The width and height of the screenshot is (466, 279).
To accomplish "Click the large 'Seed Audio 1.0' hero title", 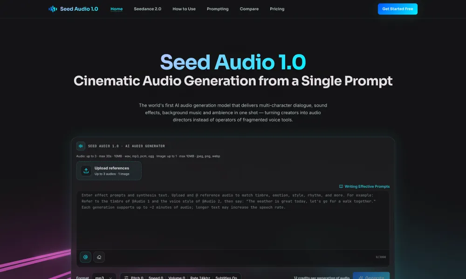I will point(233,62).
